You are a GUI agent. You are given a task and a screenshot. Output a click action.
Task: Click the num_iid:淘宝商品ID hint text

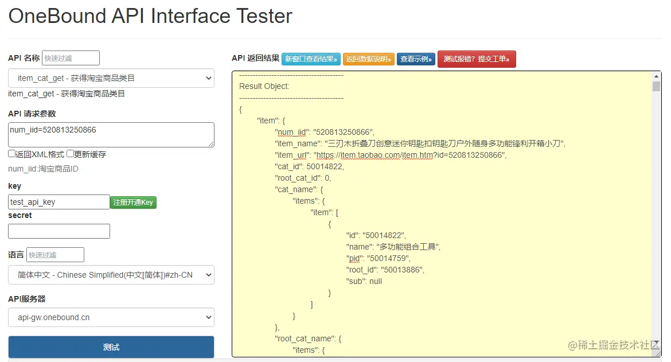43,169
